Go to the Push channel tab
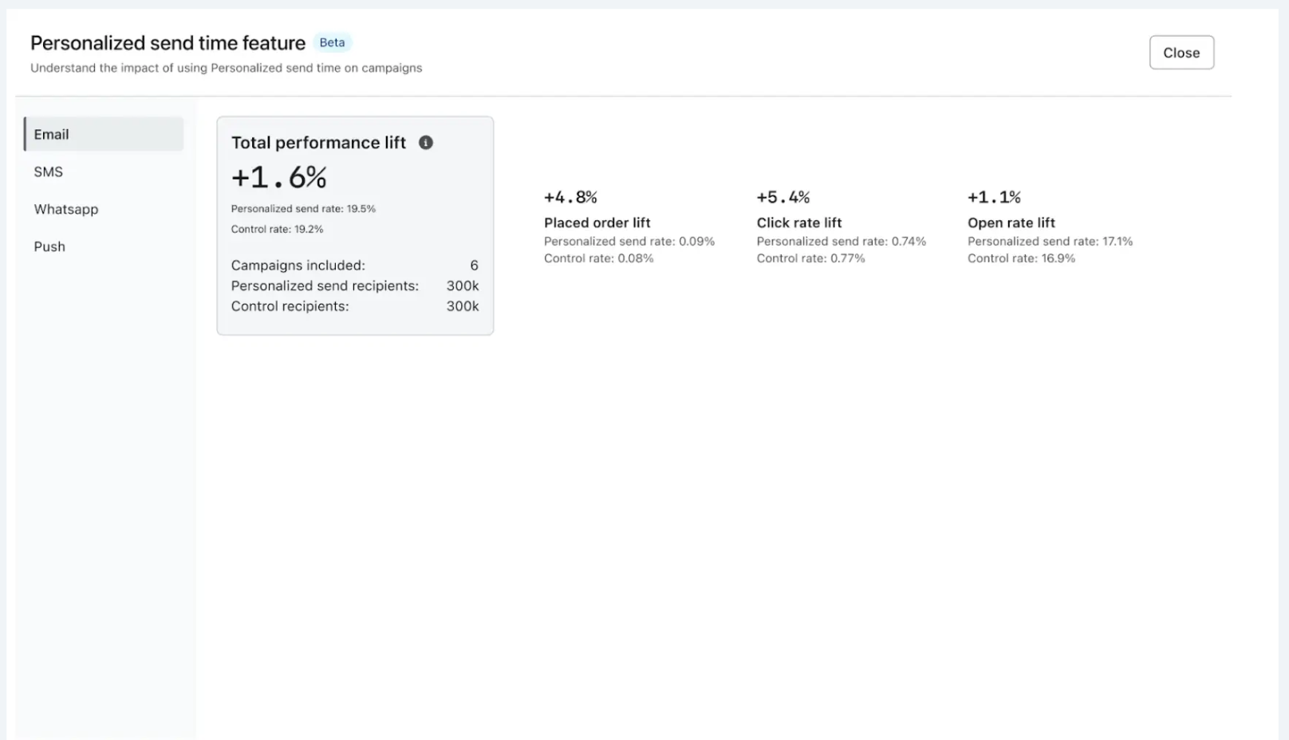The height and width of the screenshot is (740, 1289). pos(49,246)
